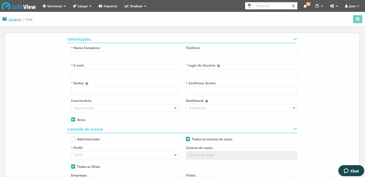Screen dimensions: 365x177
Task: Click the search magnifier icon
Action: [293, 6]
